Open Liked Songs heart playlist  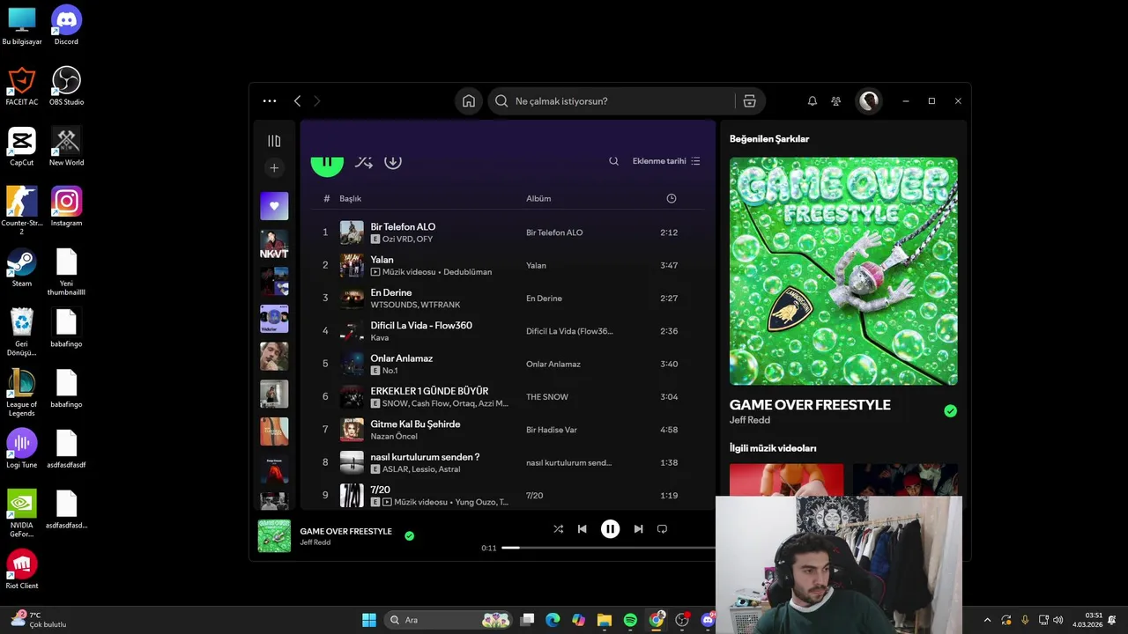(x=274, y=206)
